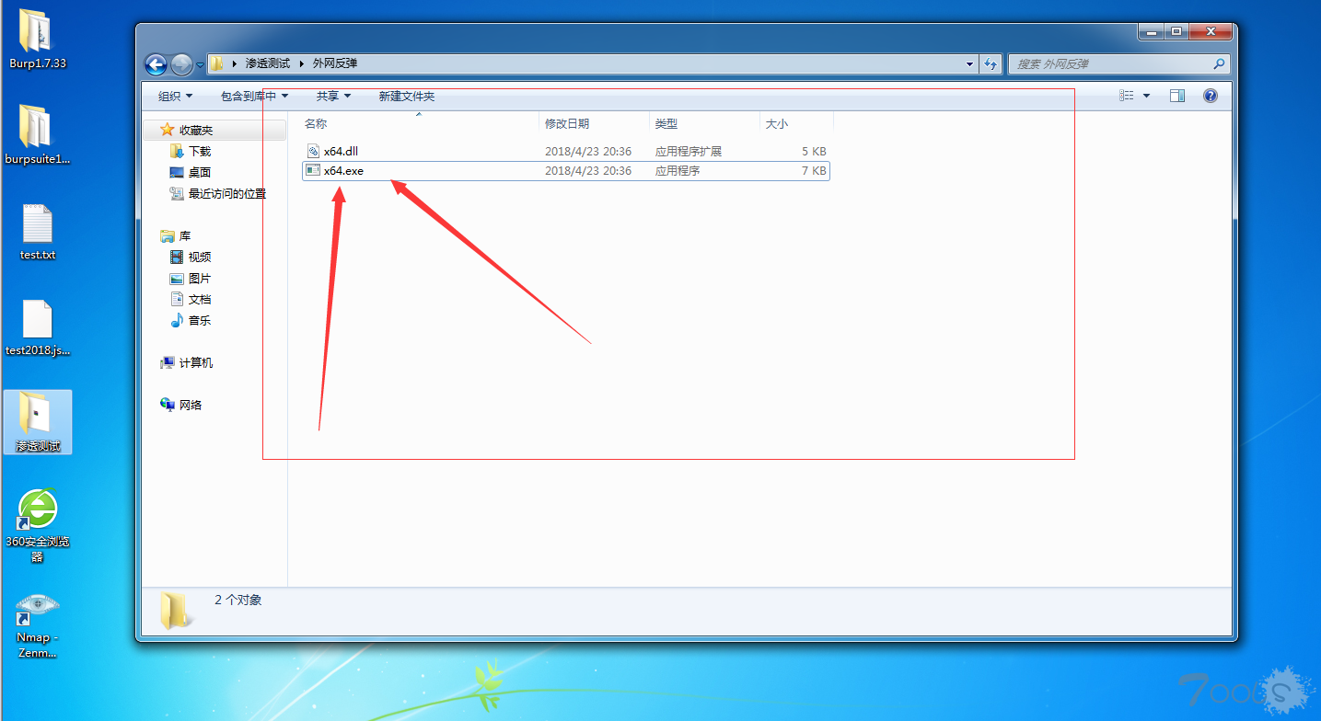Open the 共享 menu
The width and height of the screenshot is (1321, 721).
tap(333, 96)
